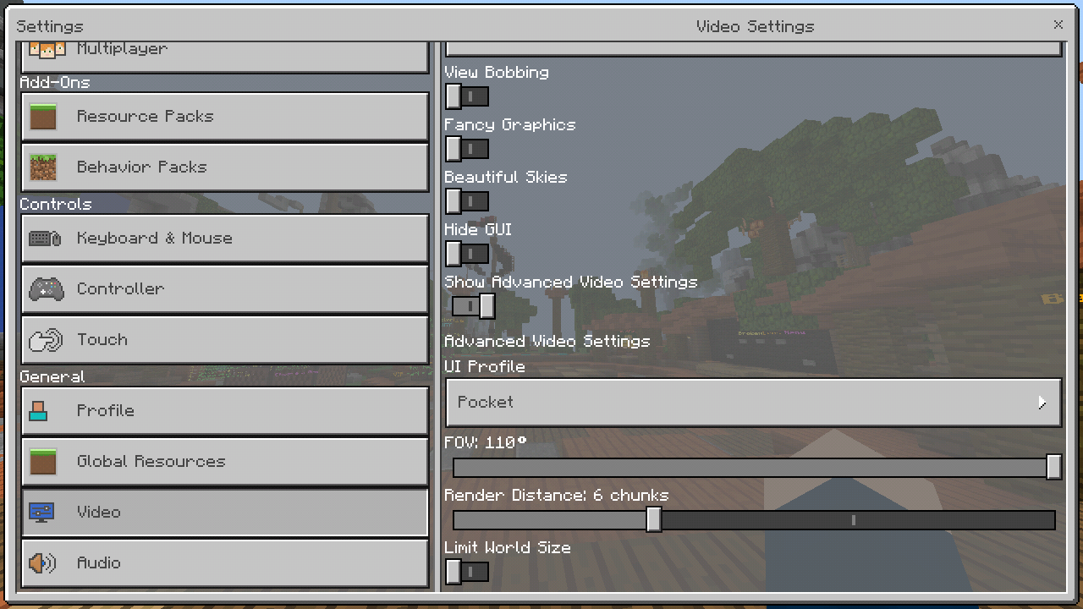
Task: Close the Settings window with X
Action: (x=1058, y=25)
